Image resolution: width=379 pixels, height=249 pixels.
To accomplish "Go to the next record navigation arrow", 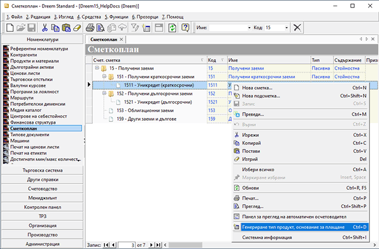I will click(151, 245).
